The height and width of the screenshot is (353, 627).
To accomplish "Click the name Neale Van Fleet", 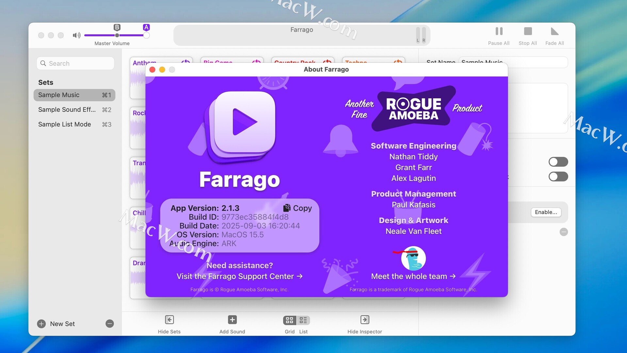I will 413,231.
